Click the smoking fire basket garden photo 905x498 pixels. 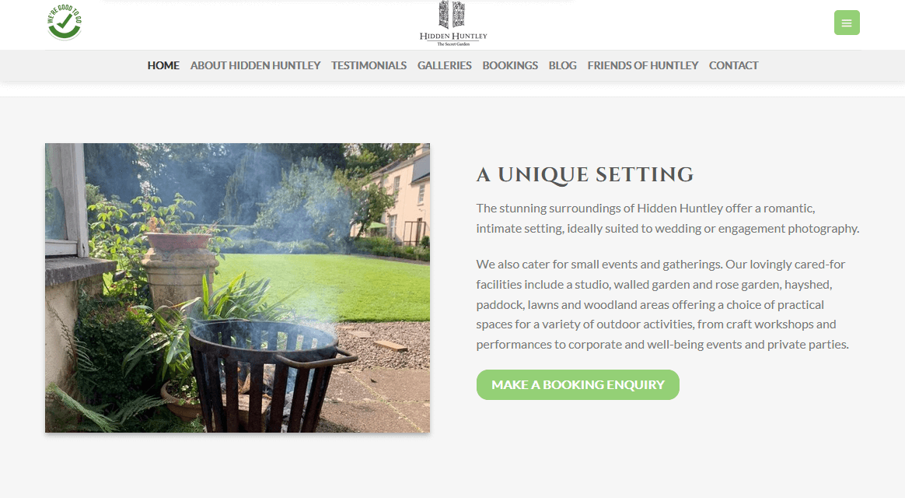[x=237, y=288]
